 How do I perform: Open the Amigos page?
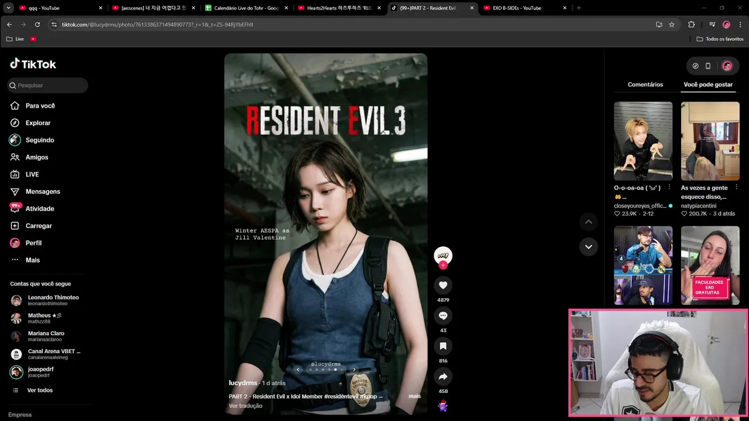click(x=29, y=157)
